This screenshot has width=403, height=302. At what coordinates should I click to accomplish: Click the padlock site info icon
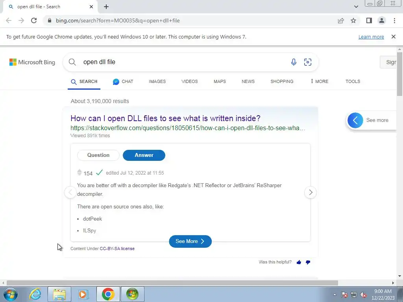pyautogui.click(x=50, y=20)
